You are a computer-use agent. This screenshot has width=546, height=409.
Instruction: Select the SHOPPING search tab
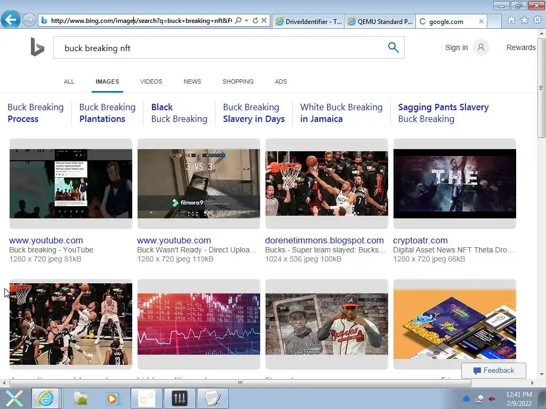(238, 81)
